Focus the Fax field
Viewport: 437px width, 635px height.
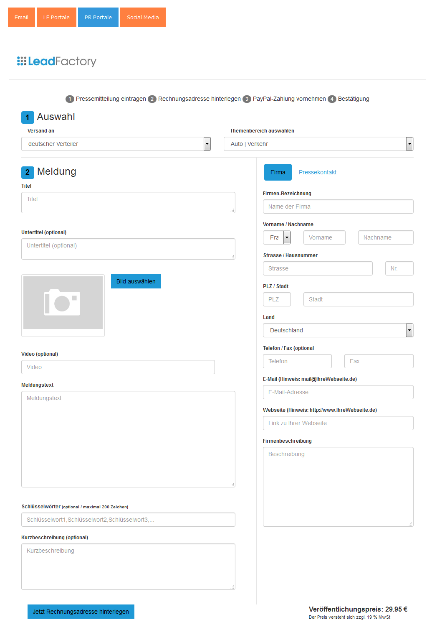click(x=379, y=361)
